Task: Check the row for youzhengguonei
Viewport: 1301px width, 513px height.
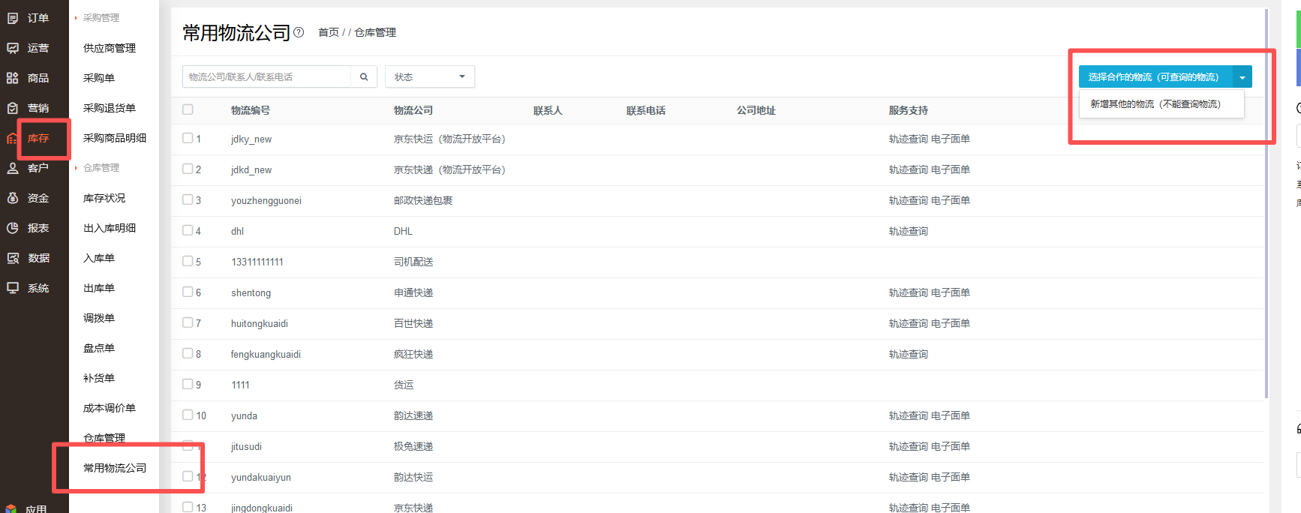Action: pos(188,199)
